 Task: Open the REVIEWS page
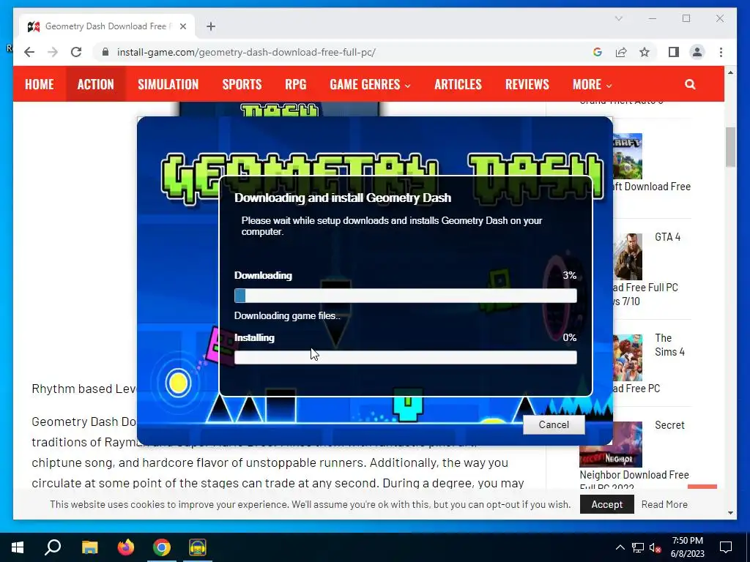tap(527, 85)
